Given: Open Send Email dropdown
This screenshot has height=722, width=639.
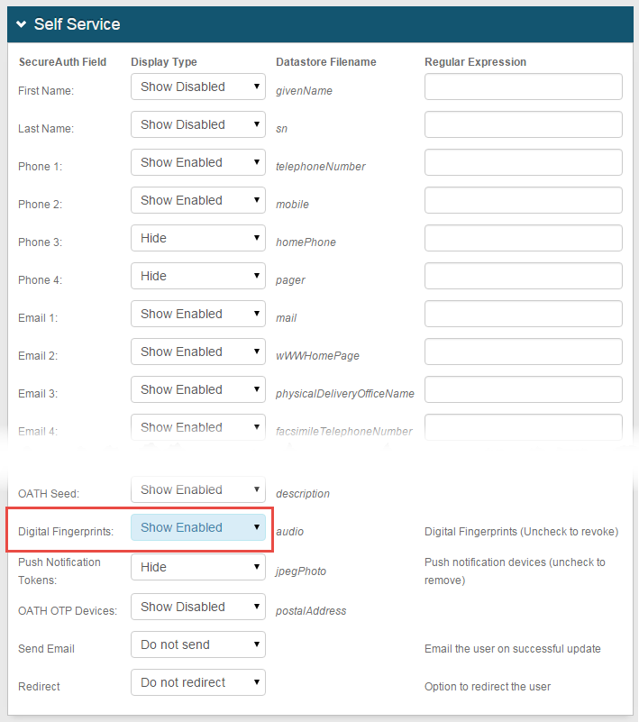Looking at the screenshot, I should coord(198,645).
